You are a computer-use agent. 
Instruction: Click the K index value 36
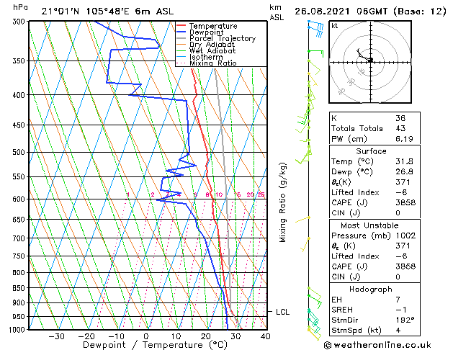click(x=400, y=118)
